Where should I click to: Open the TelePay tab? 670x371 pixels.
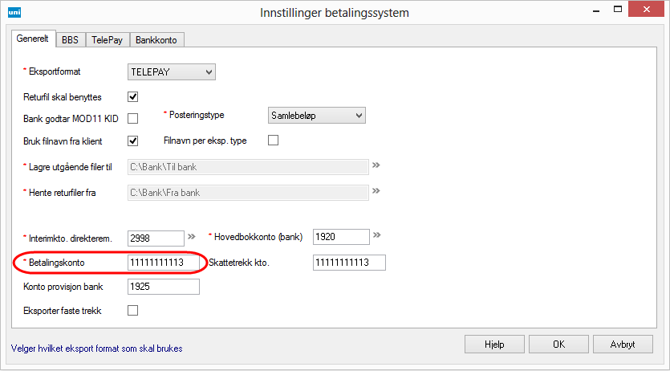coord(106,39)
